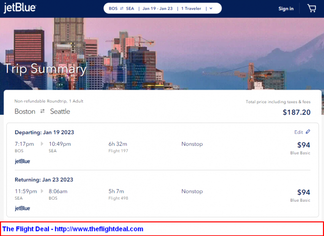Click the $94 returning fare price
Viewport: 324px width, 236px height.
[x=304, y=192]
